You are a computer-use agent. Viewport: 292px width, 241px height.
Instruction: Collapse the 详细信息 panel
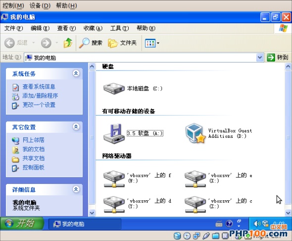point(76,189)
